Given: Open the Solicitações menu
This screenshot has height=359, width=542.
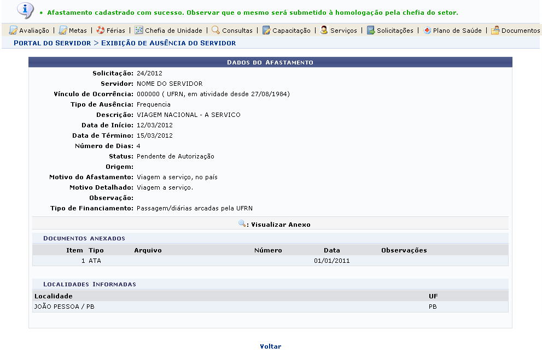Looking at the screenshot, I should click(395, 31).
